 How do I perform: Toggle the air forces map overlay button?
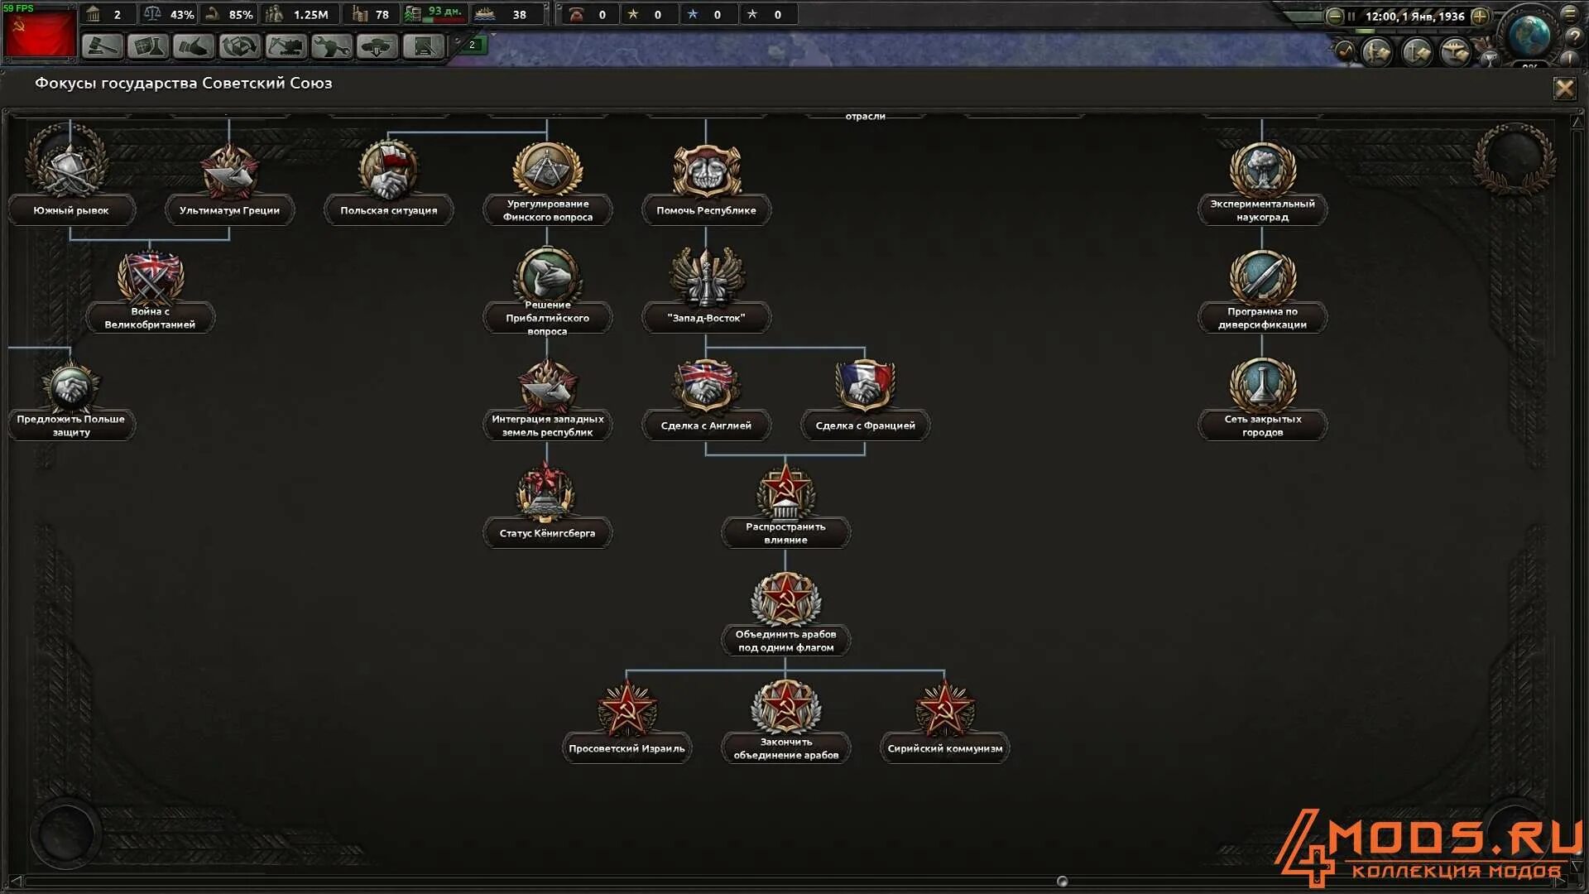1455,53
